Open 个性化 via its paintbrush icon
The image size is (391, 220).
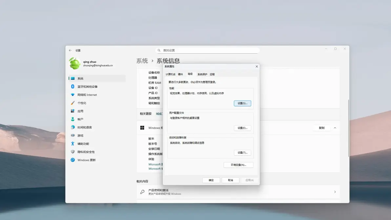tap(73, 103)
